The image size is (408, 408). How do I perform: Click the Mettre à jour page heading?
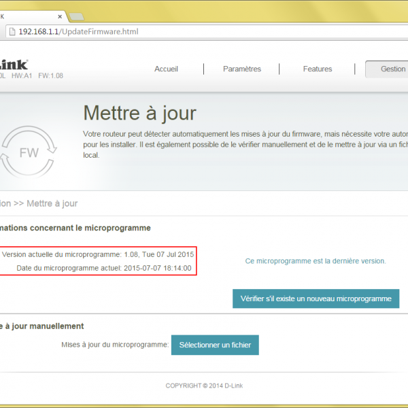(139, 112)
